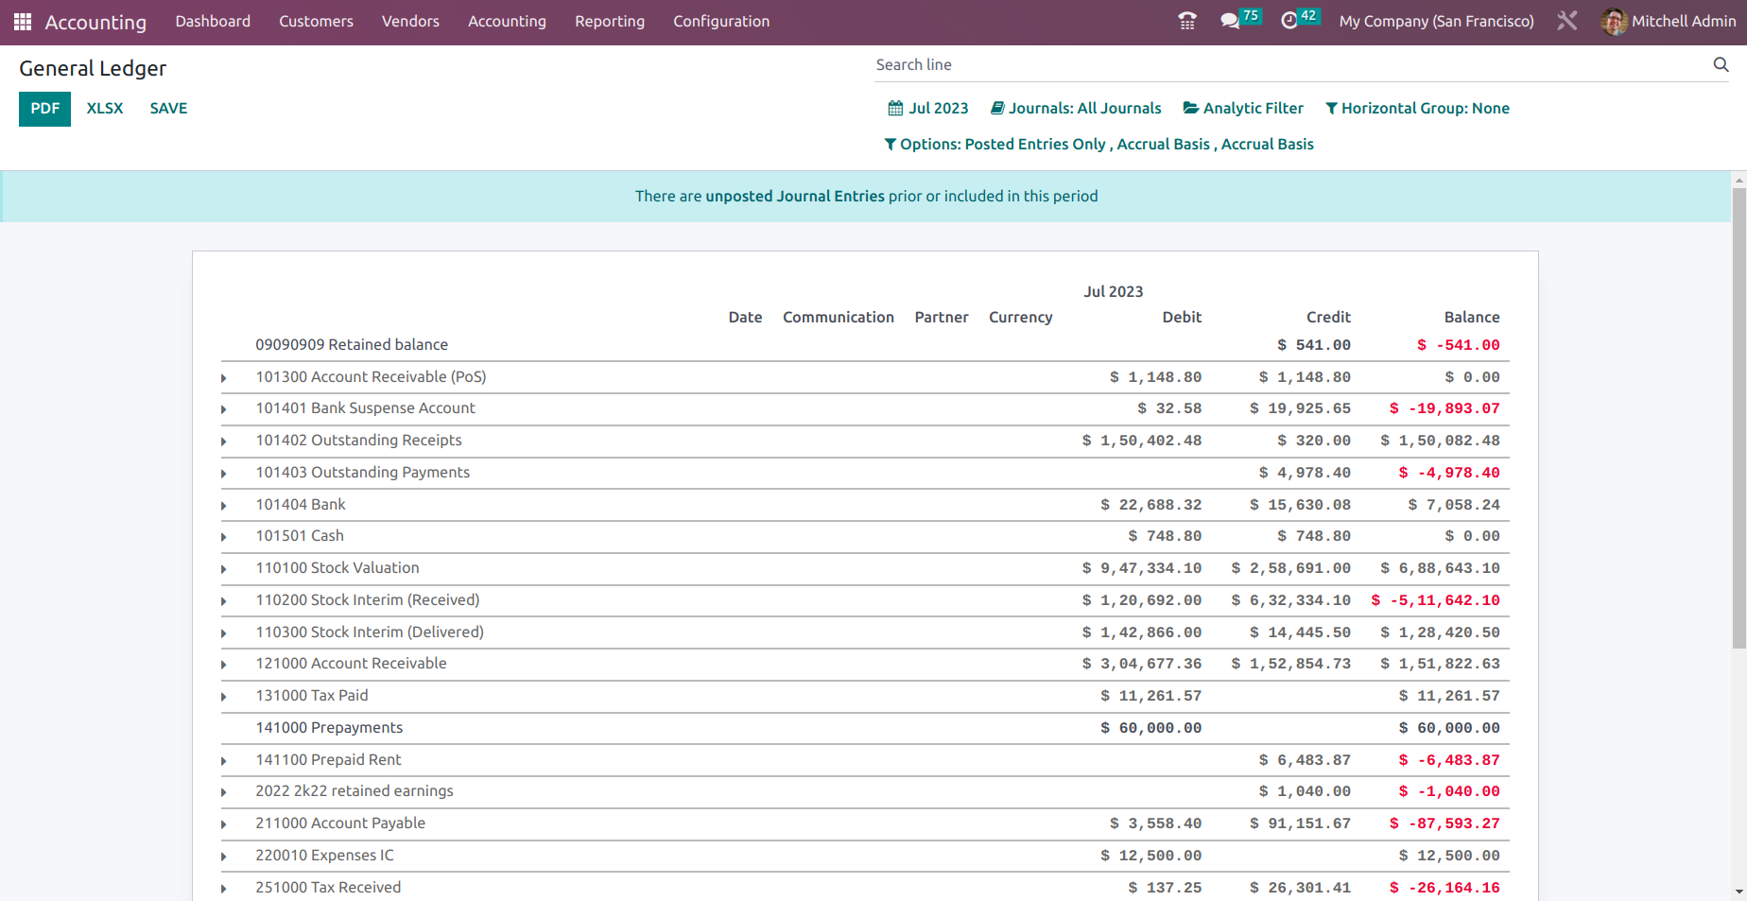This screenshot has height=901, width=1747.
Task: Click the Balance column header
Action: point(1471,318)
